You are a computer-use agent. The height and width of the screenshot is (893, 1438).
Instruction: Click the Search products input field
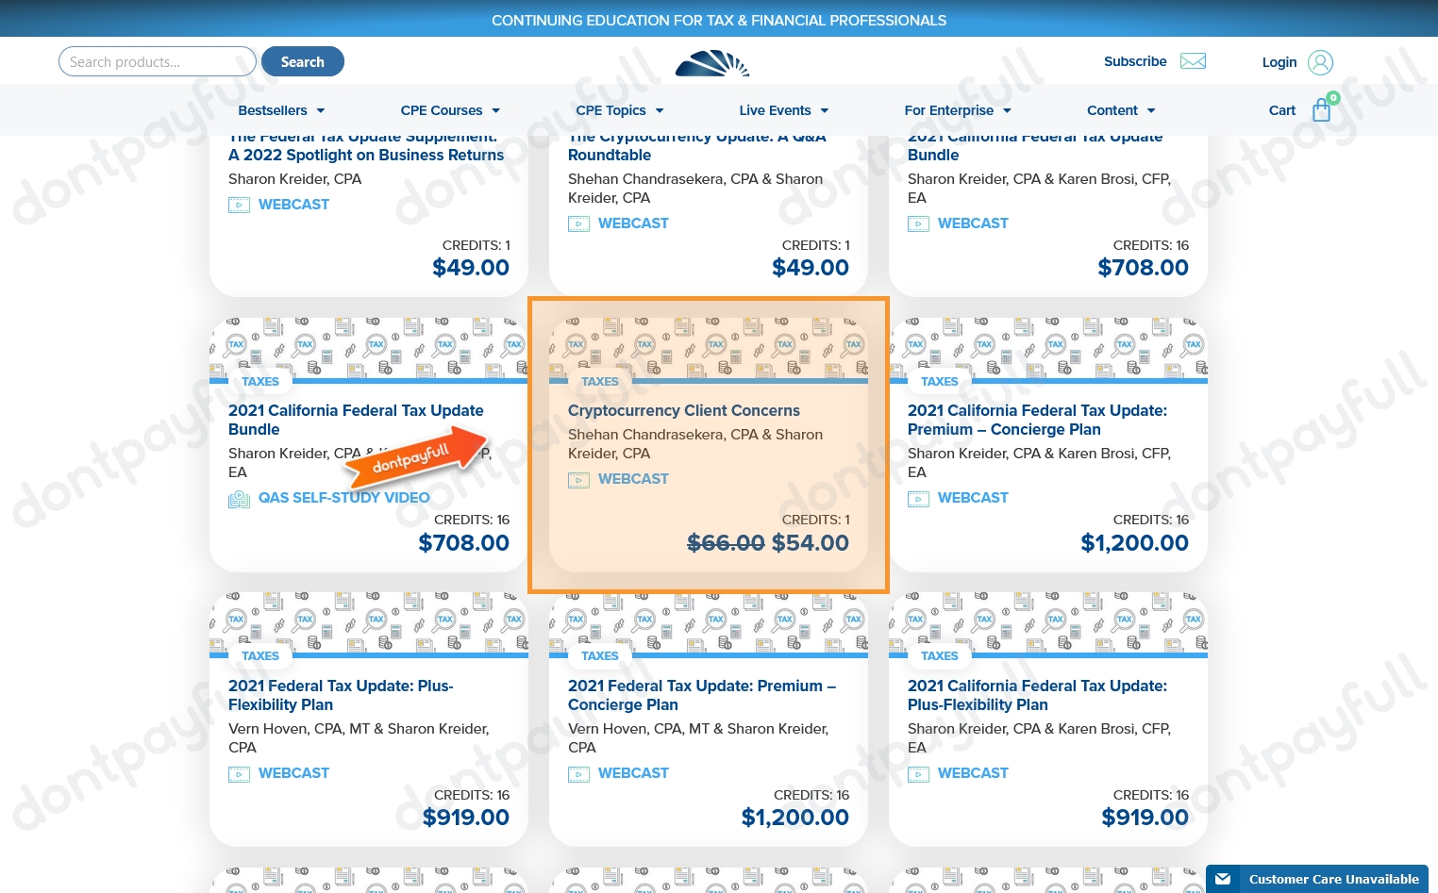(x=157, y=61)
